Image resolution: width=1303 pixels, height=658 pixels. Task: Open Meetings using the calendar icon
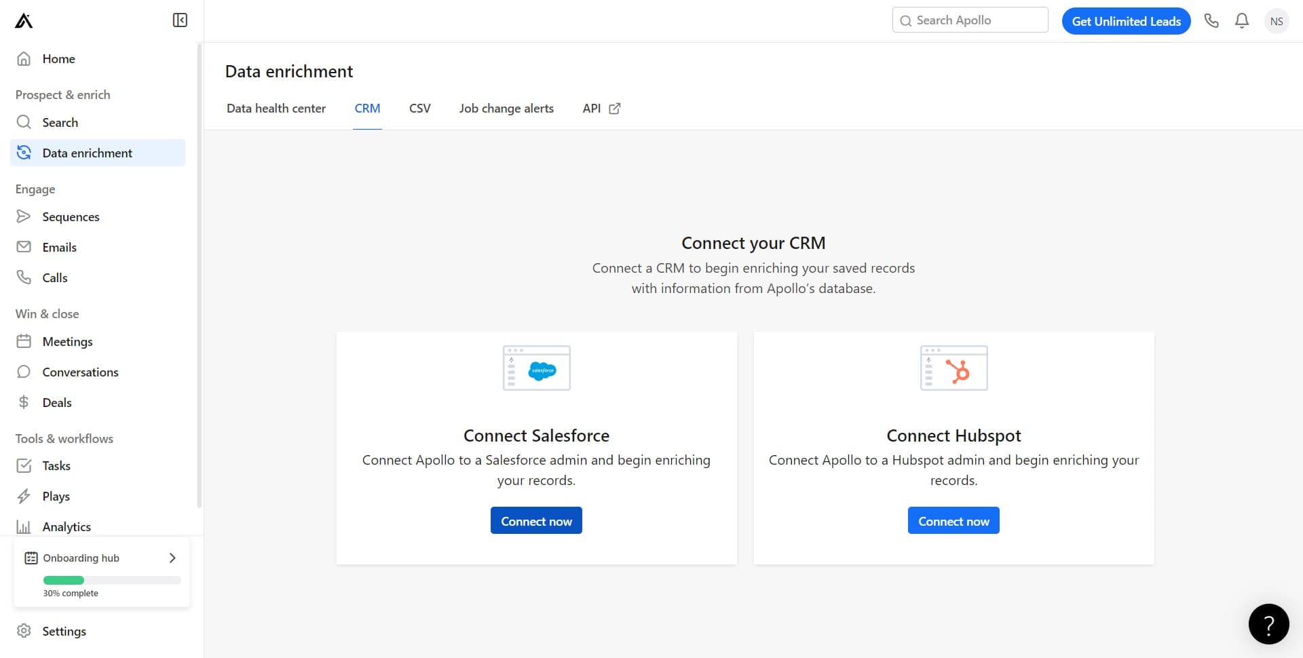coord(24,341)
